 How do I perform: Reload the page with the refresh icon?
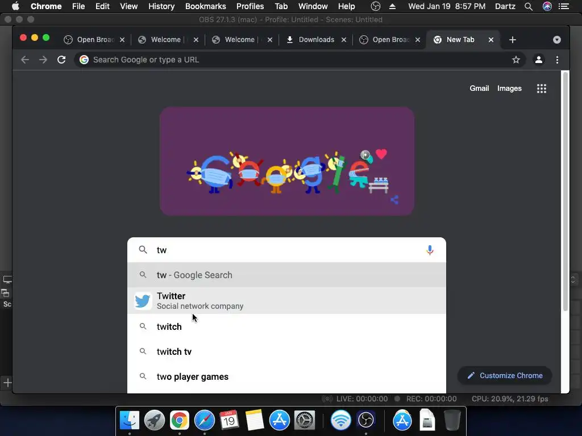[x=61, y=60]
